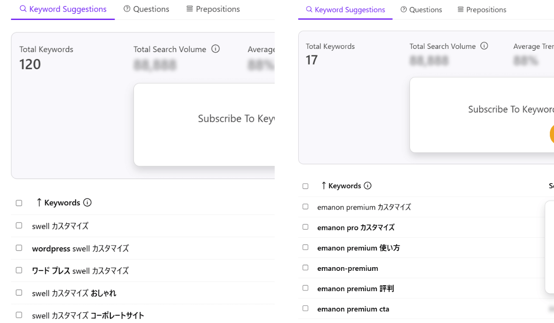Switch to the Questions tab on the left
Screen dimensions: 554x323
[146, 8]
